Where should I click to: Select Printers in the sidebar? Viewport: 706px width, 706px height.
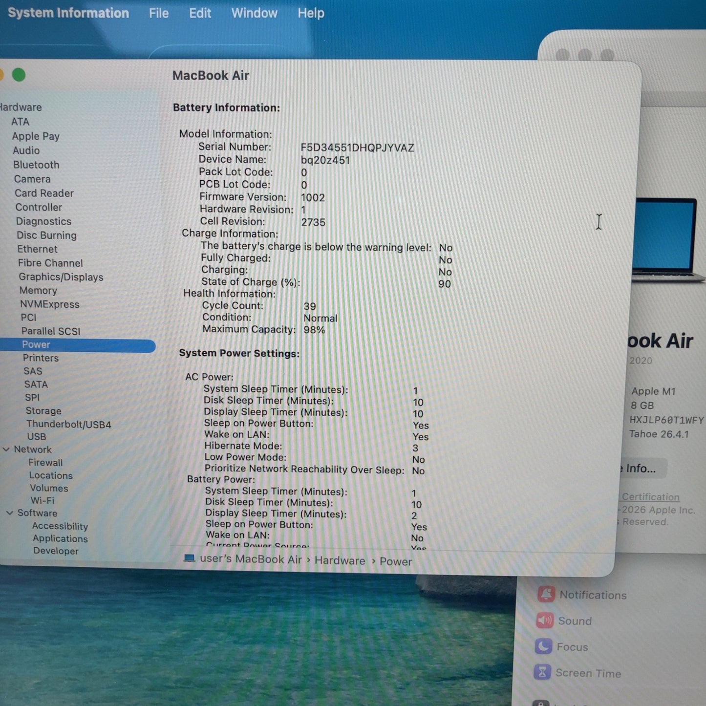[41, 358]
